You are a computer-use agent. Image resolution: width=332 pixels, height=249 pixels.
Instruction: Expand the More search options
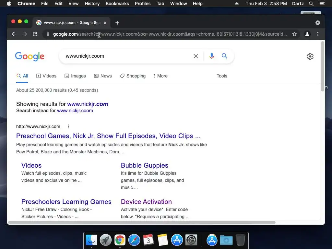160,76
